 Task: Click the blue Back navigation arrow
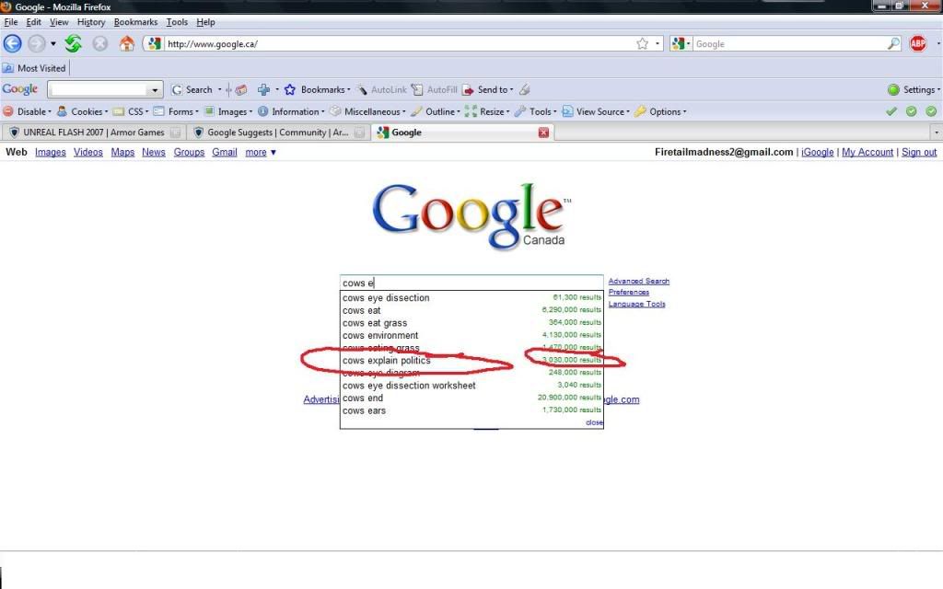pos(12,44)
